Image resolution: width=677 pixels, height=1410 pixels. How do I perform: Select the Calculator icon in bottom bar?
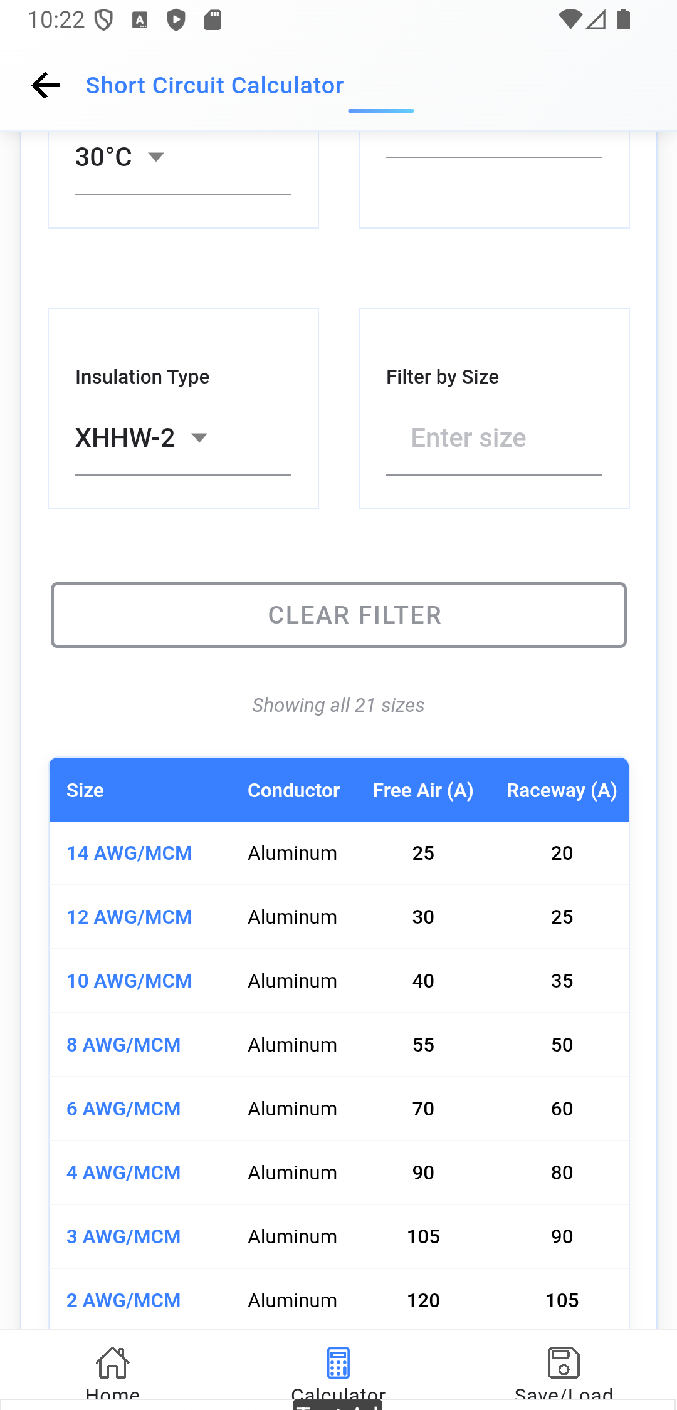pyautogui.click(x=338, y=1363)
